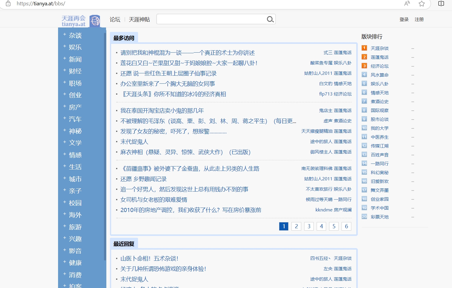This screenshot has width=452, height=288.
Task: Expand the 创业 category
Action: click(x=75, y=95)
